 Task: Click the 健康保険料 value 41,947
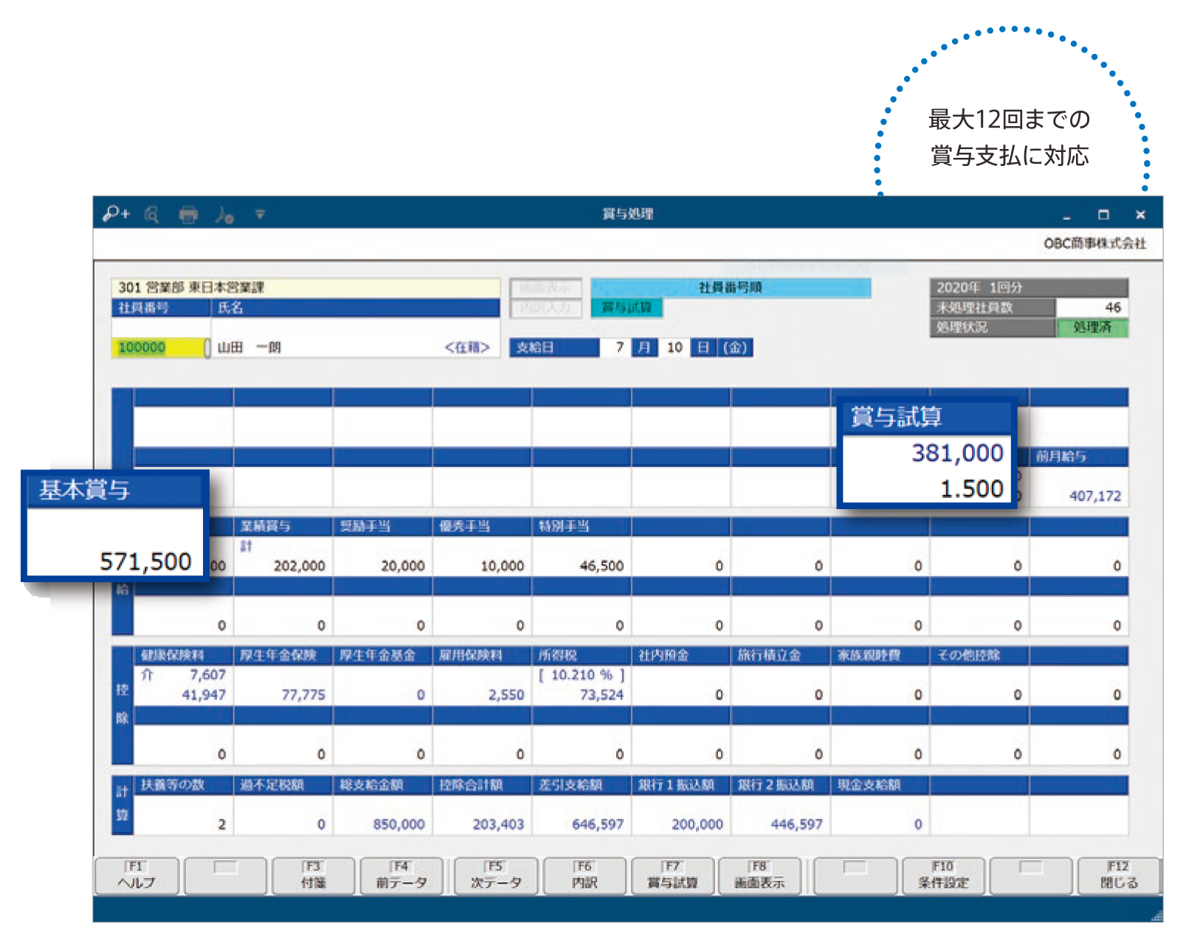point(204,695)
